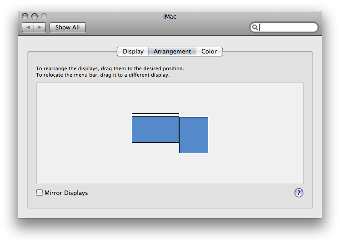Open help with the purple question mark
Image resolution: width=340 pixels, height=243 pixels.
(299, 193)
